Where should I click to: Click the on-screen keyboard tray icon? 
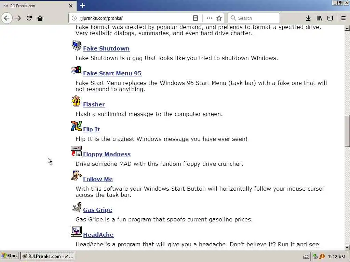coord(306,257)
